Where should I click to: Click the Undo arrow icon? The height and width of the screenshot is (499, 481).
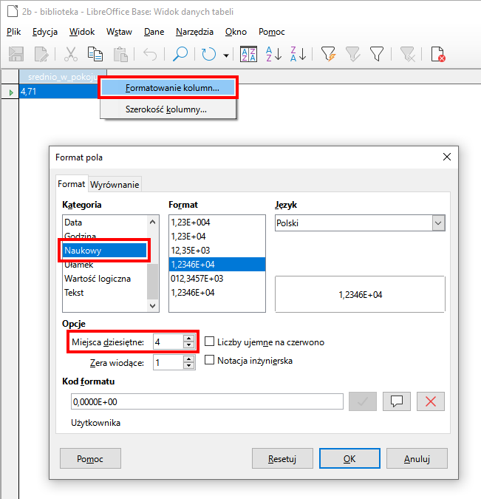150,54
